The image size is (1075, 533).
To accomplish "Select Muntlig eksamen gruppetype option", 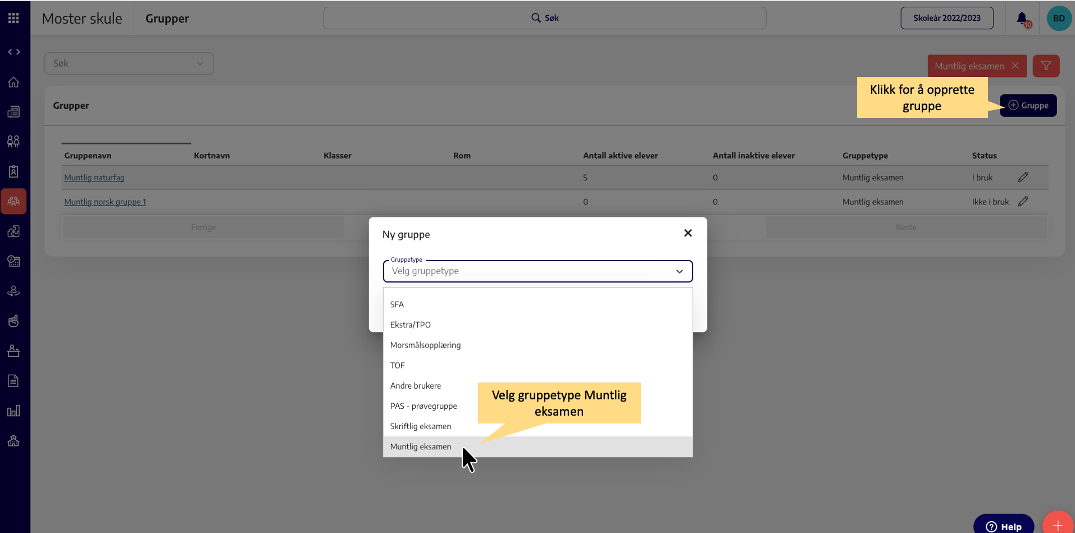I will 537,447.
